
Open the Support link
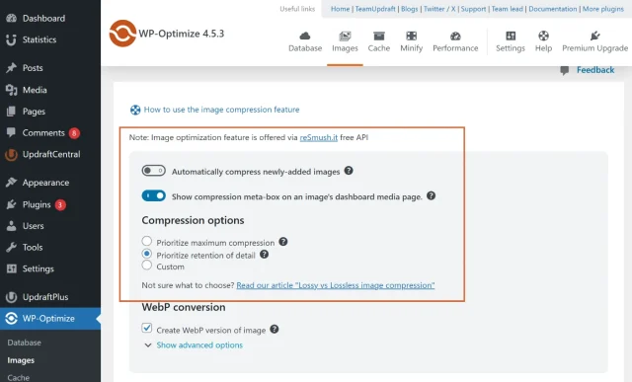click(x=473, y=9)
